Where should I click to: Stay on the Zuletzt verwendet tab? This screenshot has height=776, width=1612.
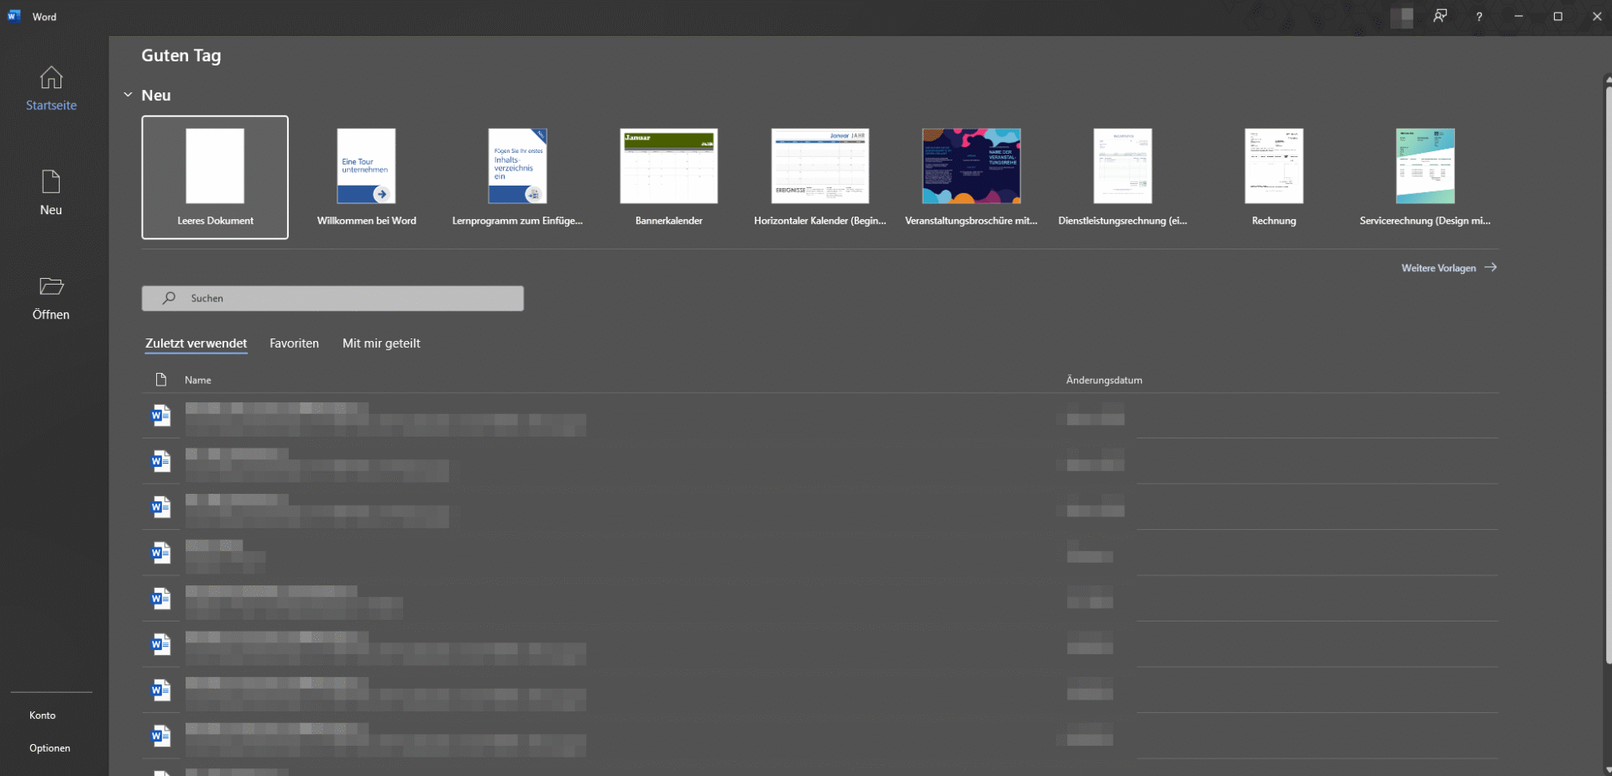click(196, 343)
